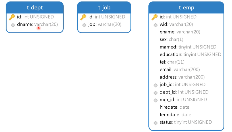The width and height of the screenshot is (232, 132).
Task: Select the t_dept table header
Action: 35,8
